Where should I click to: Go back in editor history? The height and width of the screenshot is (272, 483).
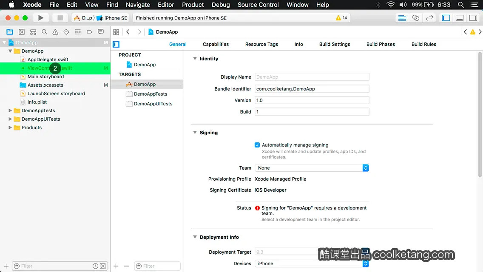(128, 32)
